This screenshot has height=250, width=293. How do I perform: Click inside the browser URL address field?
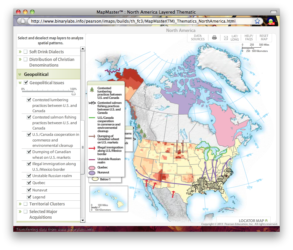140,21
